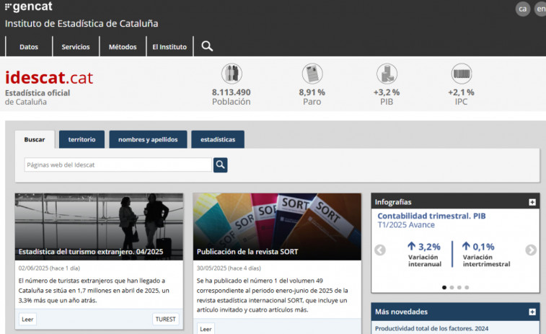Select the first carousel dot
Screen dimensions: 546x334
tap(444, 287)
